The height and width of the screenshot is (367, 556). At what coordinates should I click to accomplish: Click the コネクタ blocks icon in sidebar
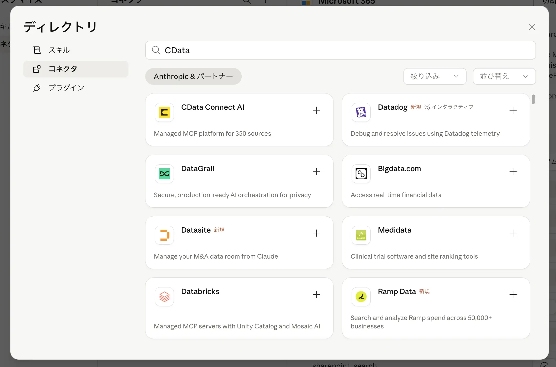click(37, 69)
